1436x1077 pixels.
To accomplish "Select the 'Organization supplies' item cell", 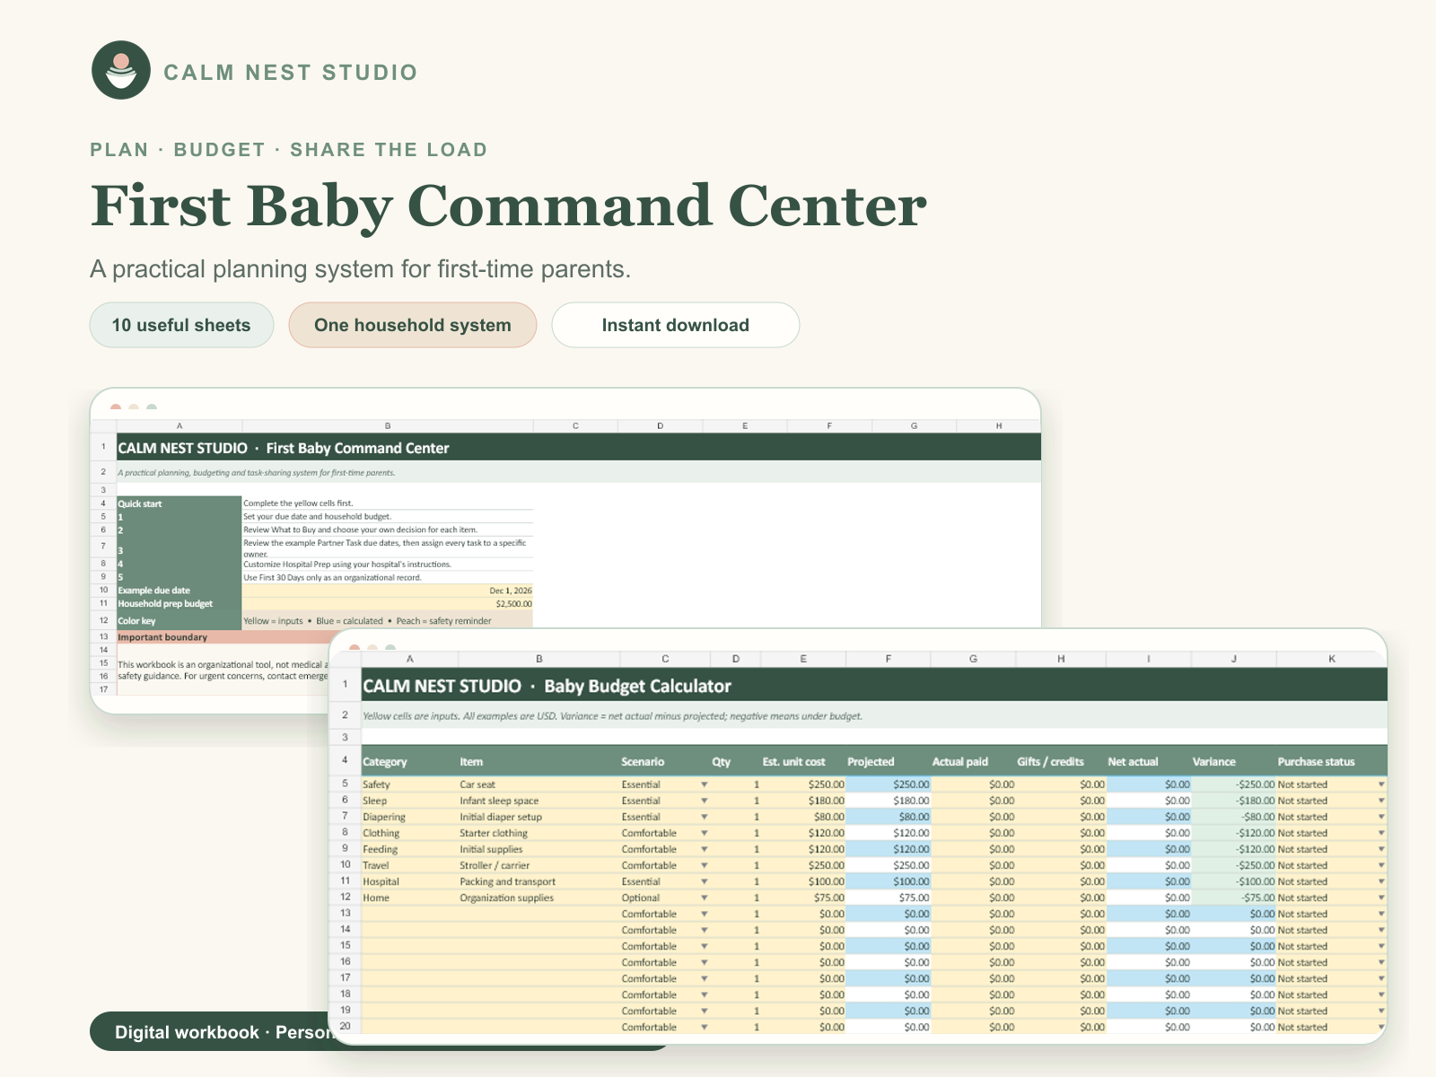I will (538, 897).
